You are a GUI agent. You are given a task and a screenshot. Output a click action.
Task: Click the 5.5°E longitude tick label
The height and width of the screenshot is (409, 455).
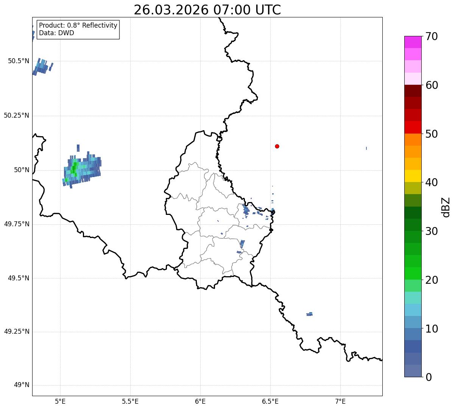(130, 401)
